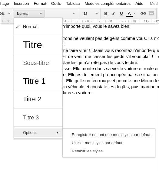Apply the Sous-titre style

tap(38, 63)
